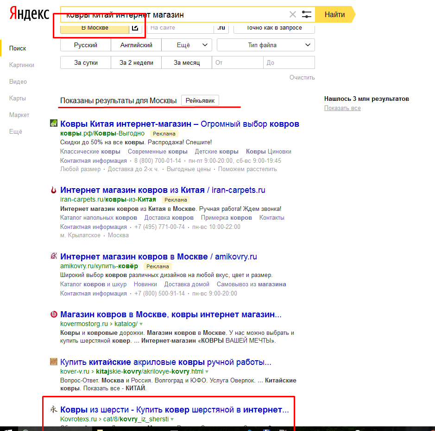This screenshot has width=435, height=431.
Task: Click the Показать все link
Action: point(342,108)
